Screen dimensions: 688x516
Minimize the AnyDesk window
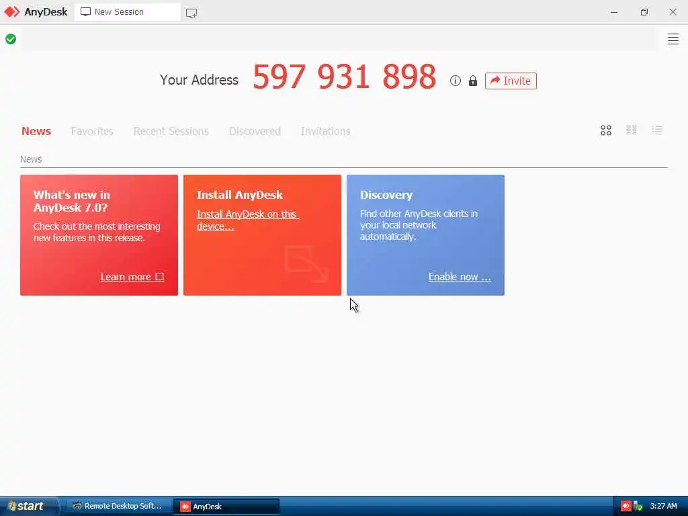pyautogui.click(x=614, y=12)
